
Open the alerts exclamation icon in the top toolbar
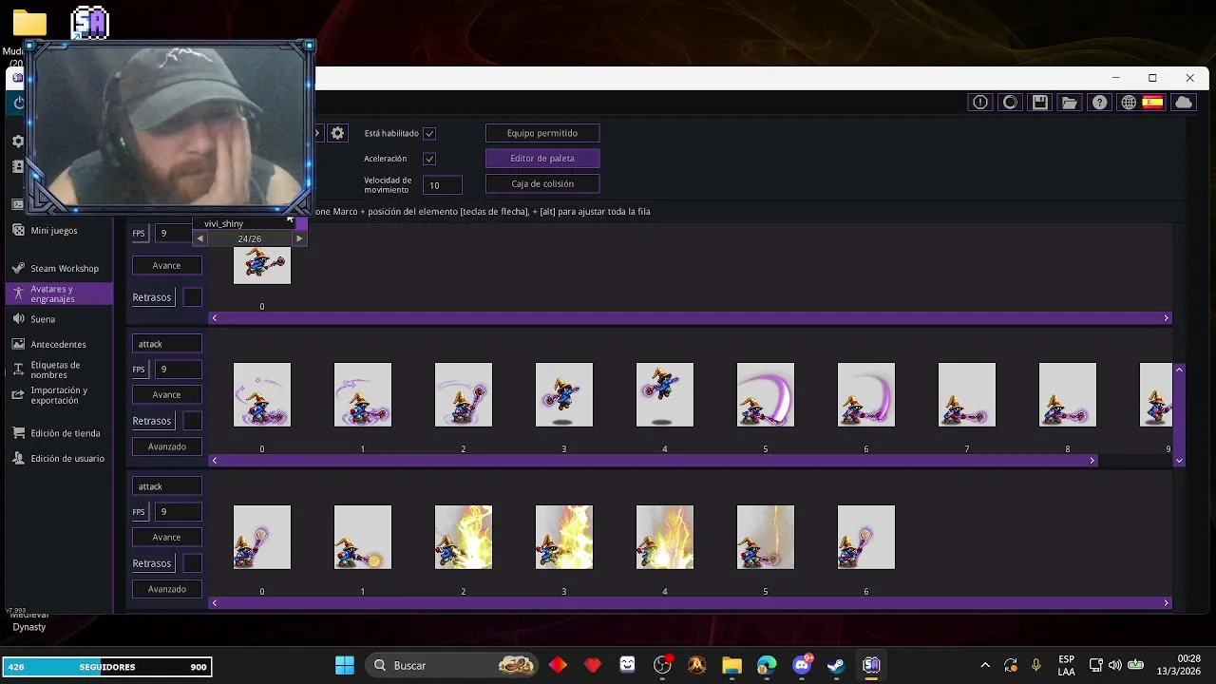[x=980, y=103]
